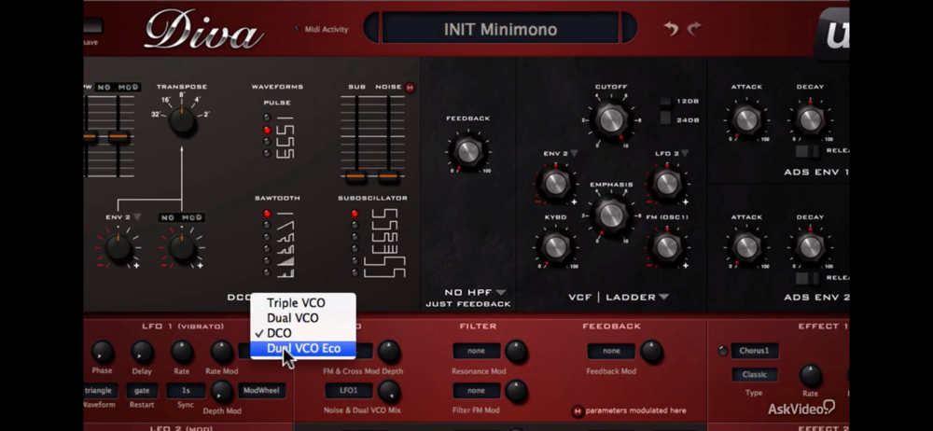Toggle the Effect 1 power LED
The width and height of the screenshot is (933, 431).
(723, 351)
